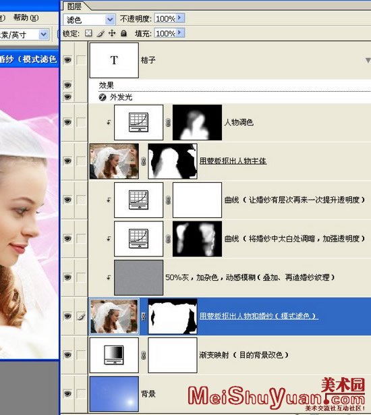The width and height of the screenshot is (371, 415).
Task: Open the 像素/英寸 units dropdown
Action: tap(44, 34)
